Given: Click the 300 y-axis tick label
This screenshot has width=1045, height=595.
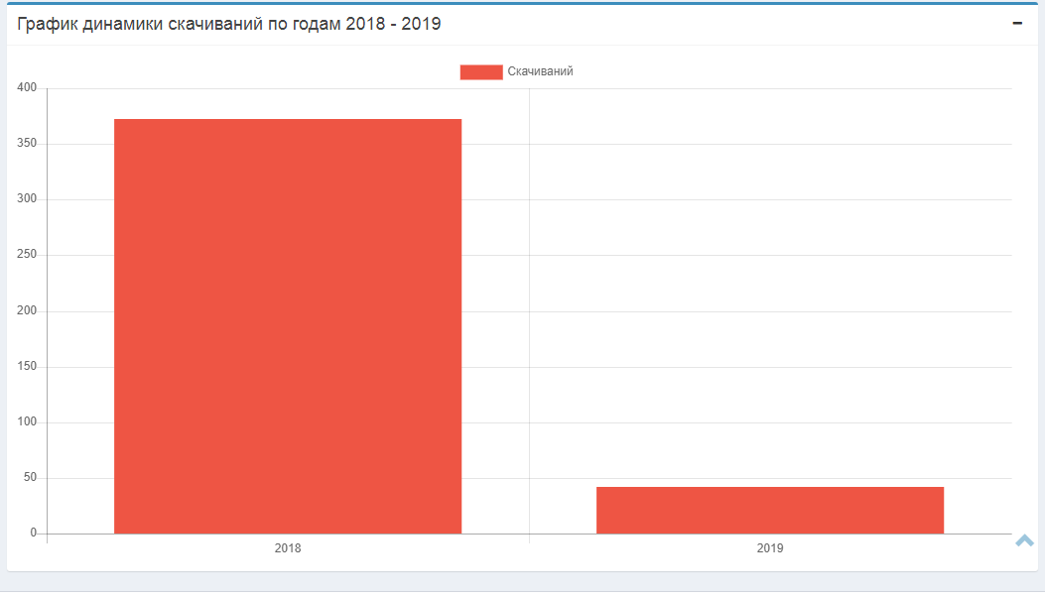Looking at the screenshot, I should click(27, 199).
